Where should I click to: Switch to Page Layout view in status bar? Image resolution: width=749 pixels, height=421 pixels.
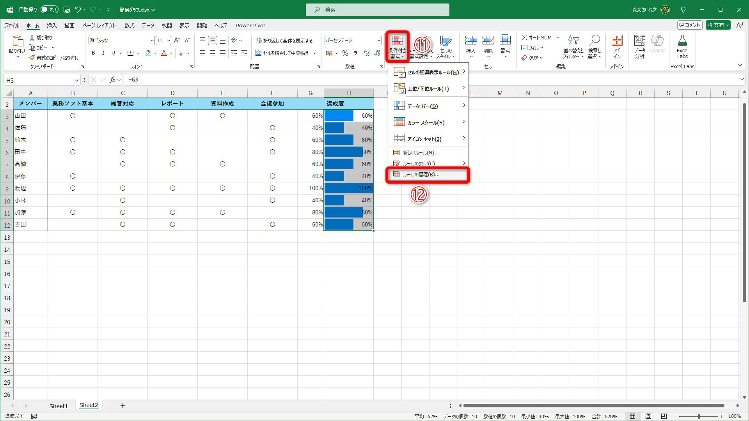(648, 416)
